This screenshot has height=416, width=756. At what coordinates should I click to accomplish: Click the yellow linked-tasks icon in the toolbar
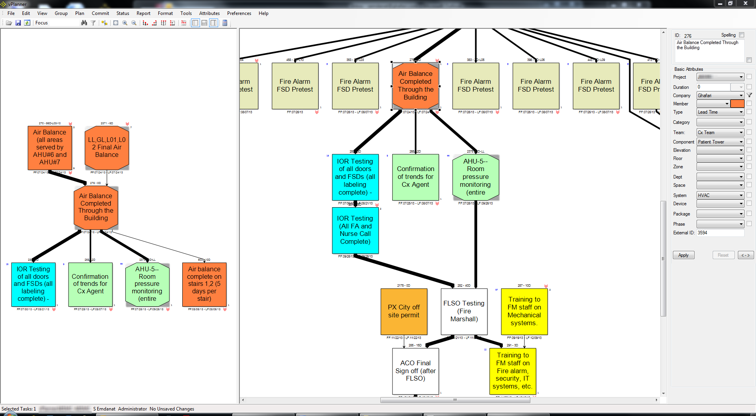(x=104, y=23)
